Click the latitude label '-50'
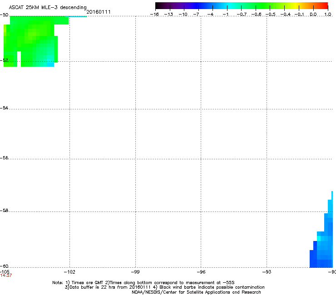336x295 pixels. click(x=4, y=15)
